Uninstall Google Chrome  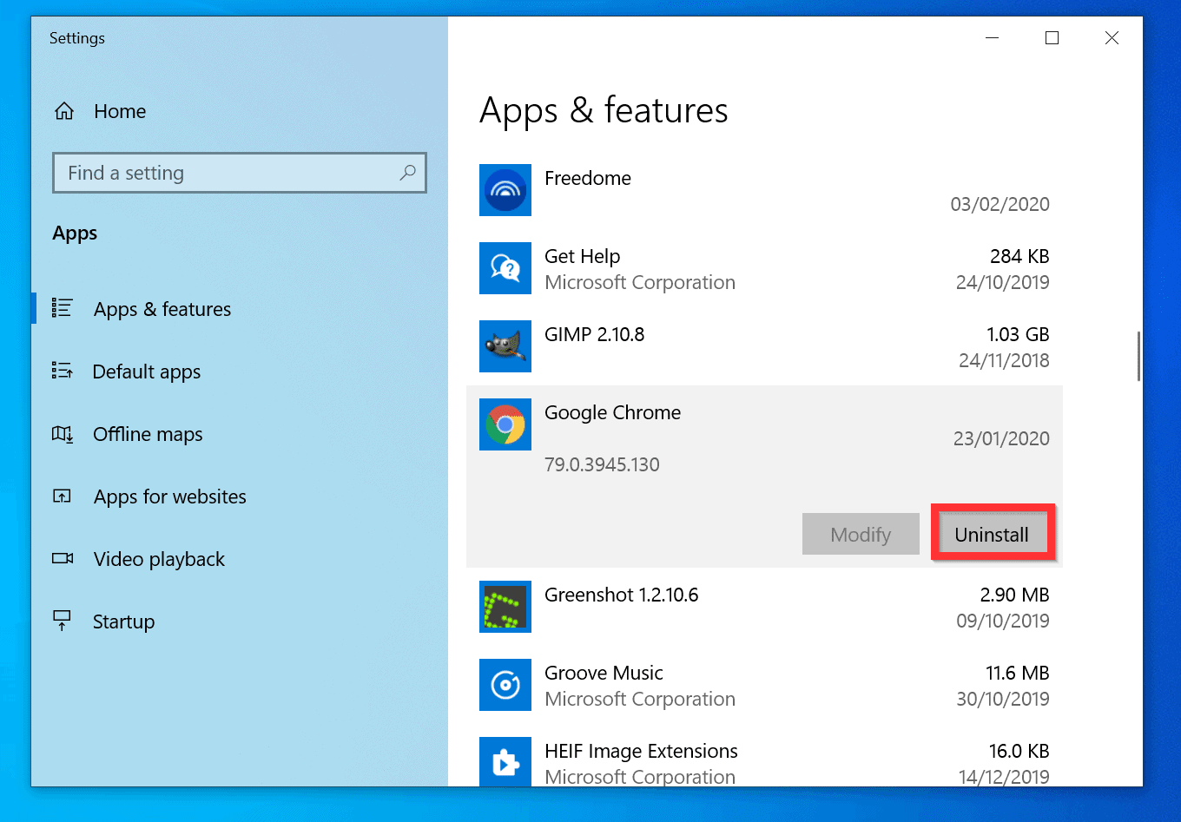coord(992,534)
